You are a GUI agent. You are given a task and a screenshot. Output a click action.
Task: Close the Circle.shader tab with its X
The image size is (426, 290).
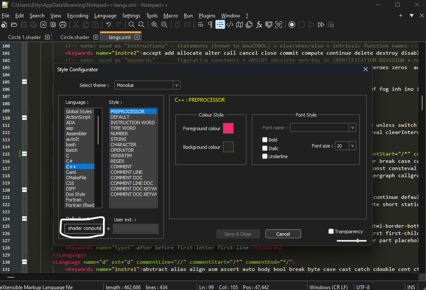pyautogui.click(x=96, y=37)
